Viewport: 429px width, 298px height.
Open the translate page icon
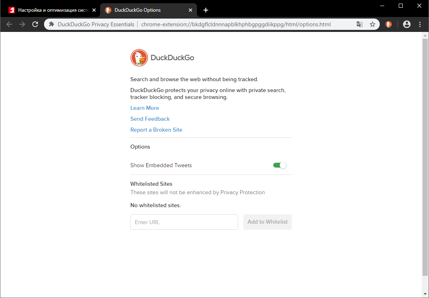tap(360, 24)
